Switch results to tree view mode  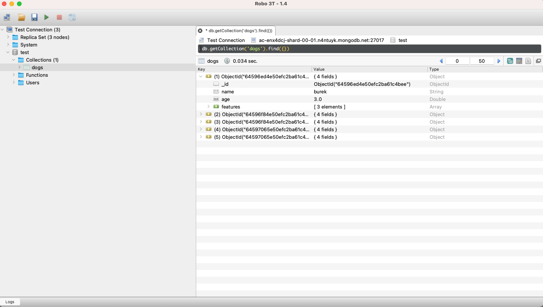click(x=510, y=61)
